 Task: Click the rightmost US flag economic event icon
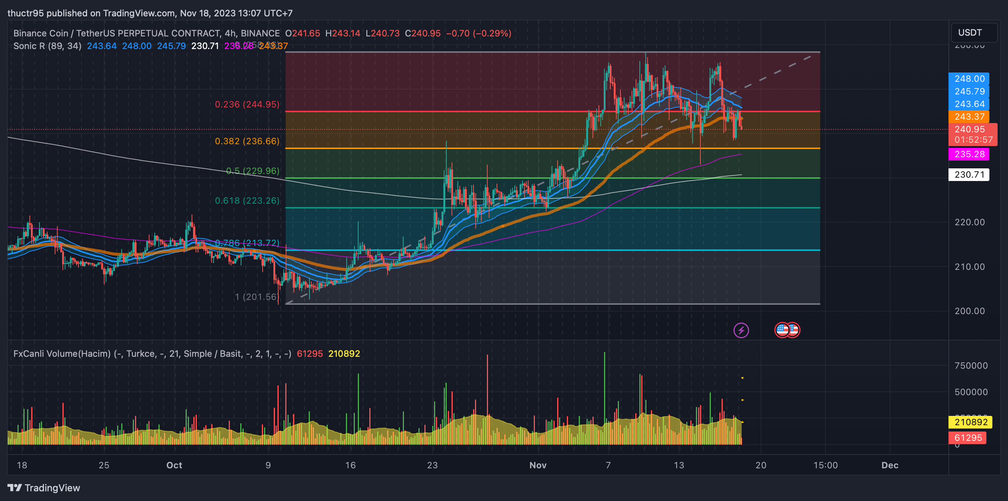[x=793, y=330]
